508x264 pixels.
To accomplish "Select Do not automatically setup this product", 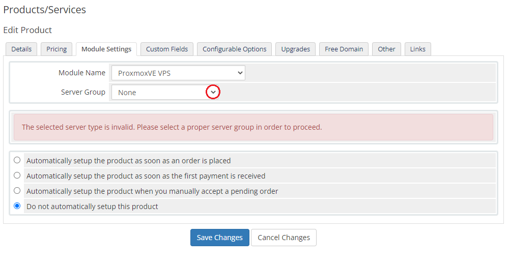I will point(17,206).
